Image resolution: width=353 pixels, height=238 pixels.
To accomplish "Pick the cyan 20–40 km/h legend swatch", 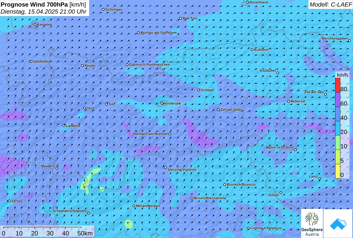I will (338, 128).
